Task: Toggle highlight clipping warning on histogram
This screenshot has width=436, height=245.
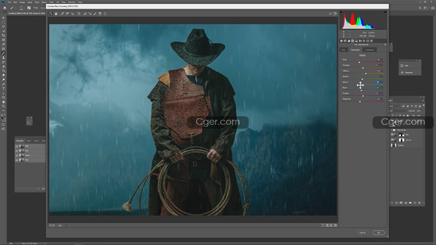Action: click(385, 12)
